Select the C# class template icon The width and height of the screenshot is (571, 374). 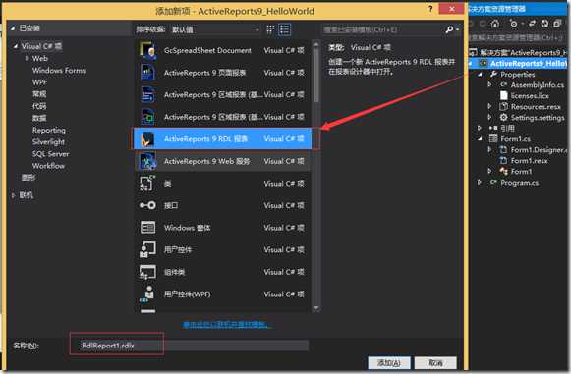point(147,184)
